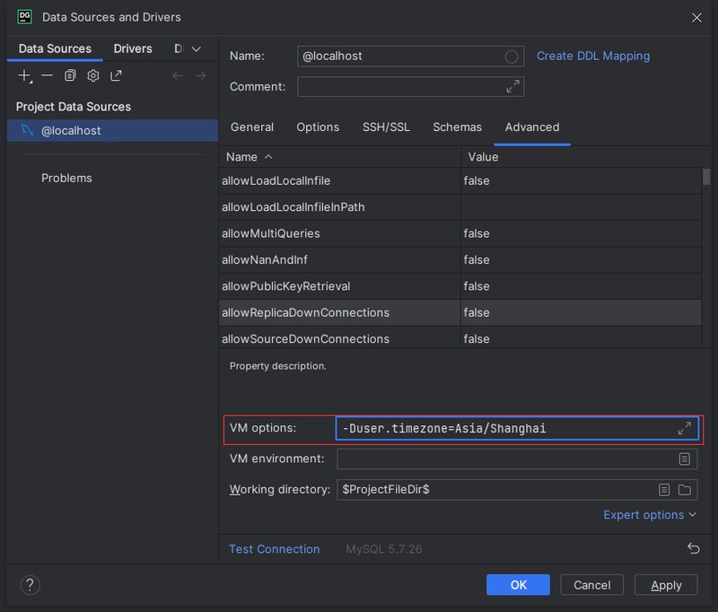Click the Make Global export icon
718x612 pixels.
(117, 76)
